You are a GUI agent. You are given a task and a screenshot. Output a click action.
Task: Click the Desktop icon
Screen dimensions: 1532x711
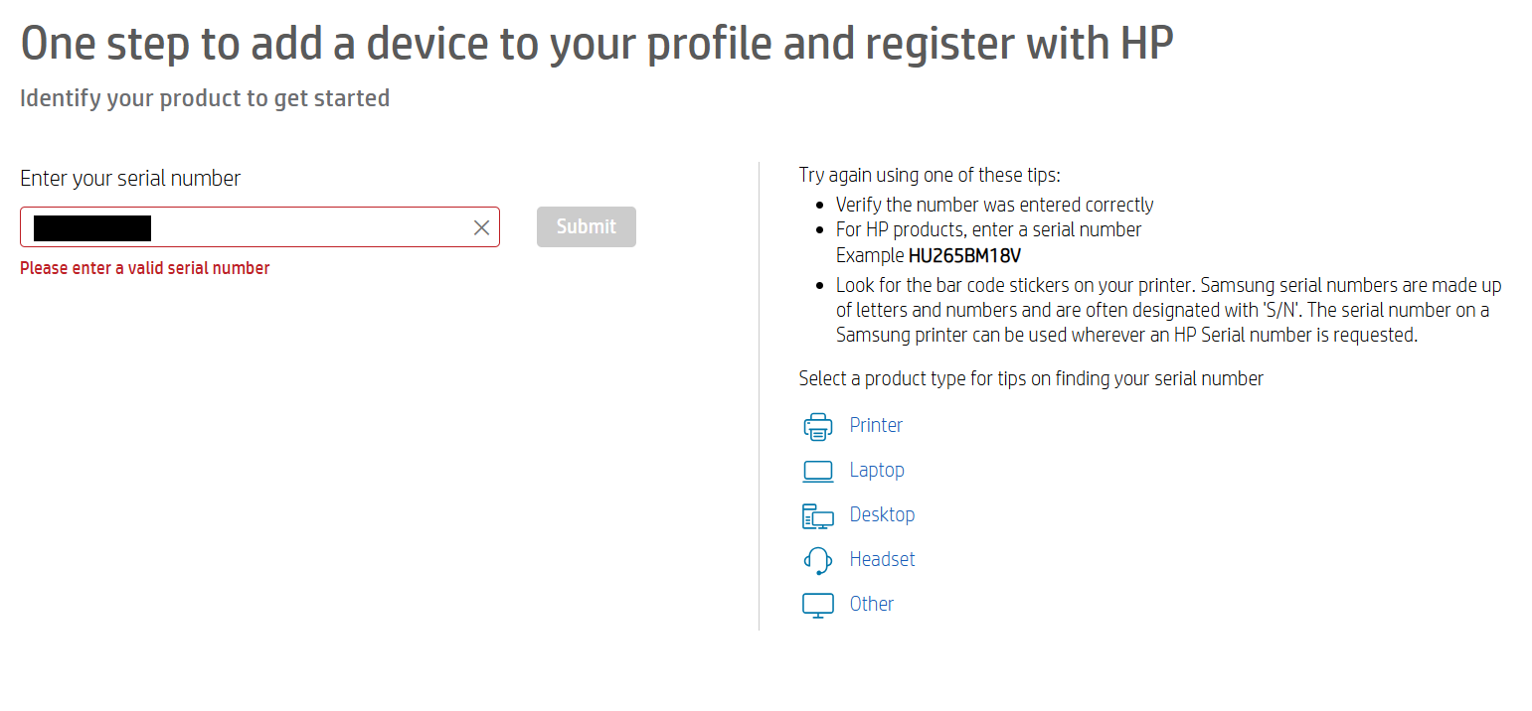pyautogui.click(x=817, y=514)
